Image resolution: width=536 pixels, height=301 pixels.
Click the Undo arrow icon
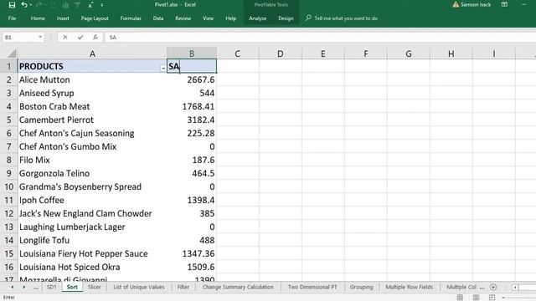click(x=24, y=5)
